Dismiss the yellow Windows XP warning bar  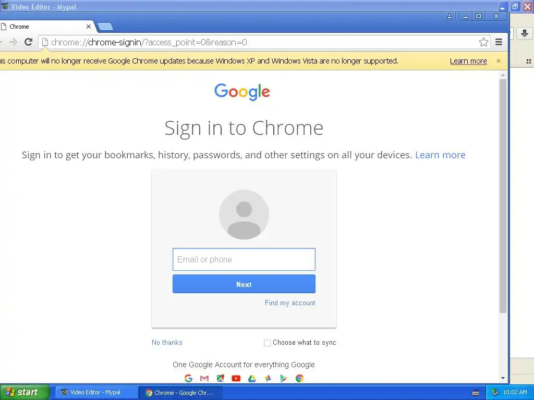(x=498, y=61)
